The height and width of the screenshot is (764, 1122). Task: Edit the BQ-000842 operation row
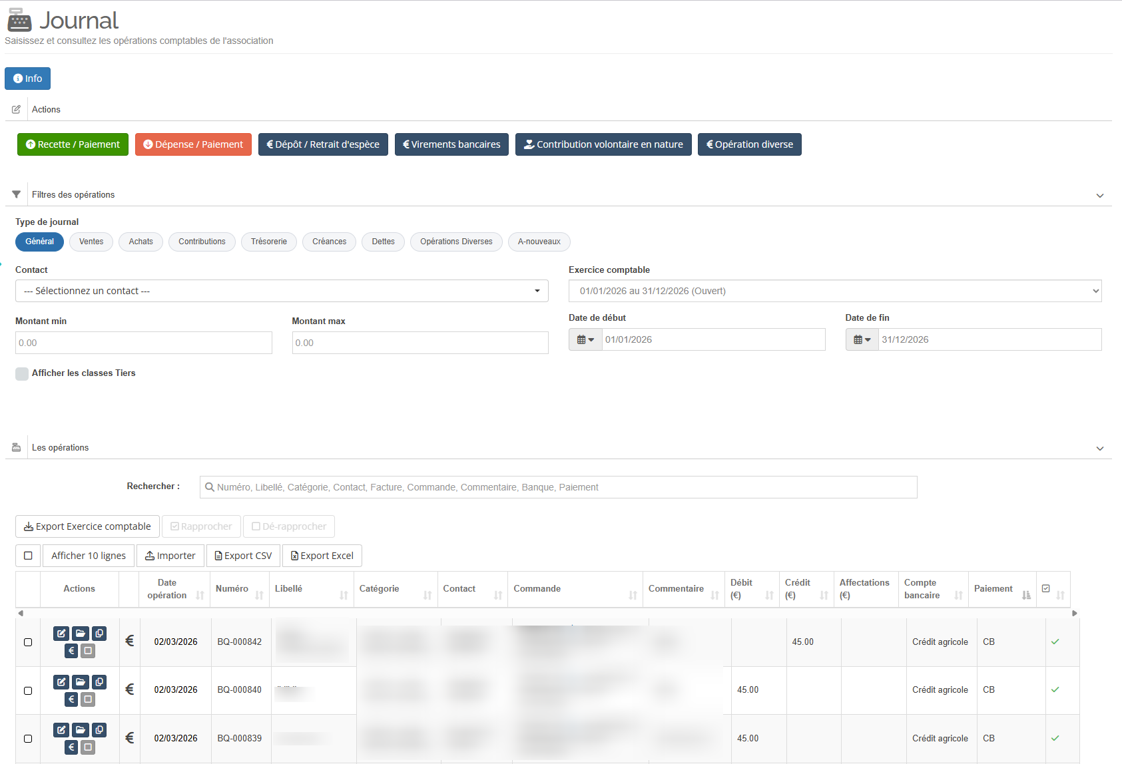point(61,634)
